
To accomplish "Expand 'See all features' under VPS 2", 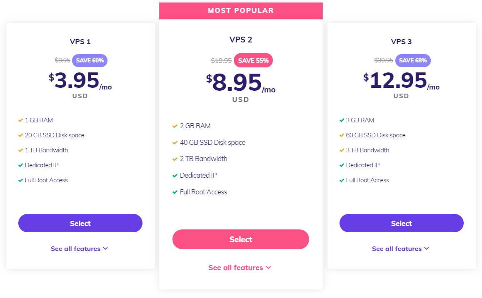I will point(240,268).
